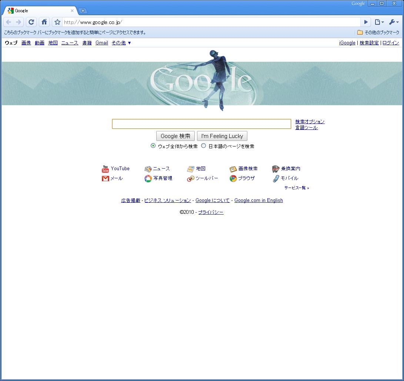
Task: Open the プライバシー link
Action: pos(211,212)
